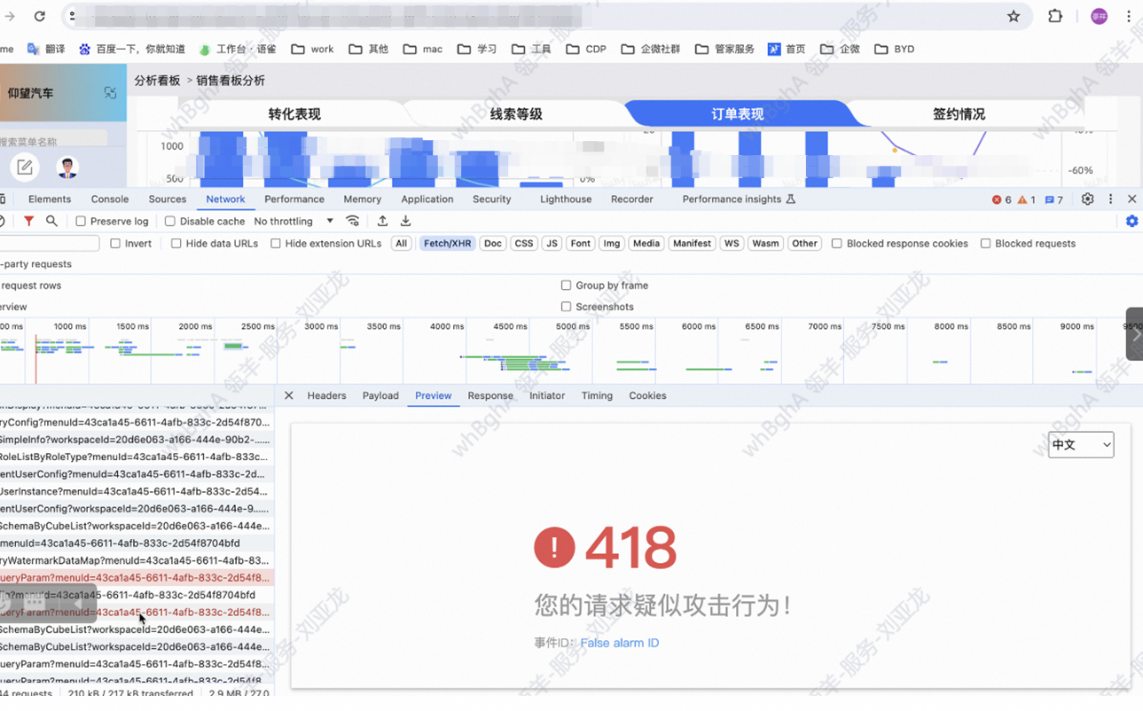
Task: Open the 中文 language dropdown
Action: pyautogui.click(x=1080, y=445)
